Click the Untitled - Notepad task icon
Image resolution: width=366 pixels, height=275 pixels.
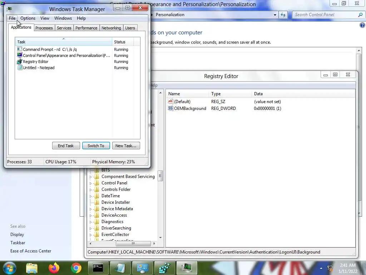20,68
